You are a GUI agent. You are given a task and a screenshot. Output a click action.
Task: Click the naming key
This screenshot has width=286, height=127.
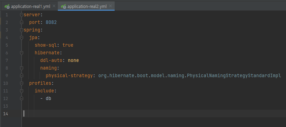[48, 68]
